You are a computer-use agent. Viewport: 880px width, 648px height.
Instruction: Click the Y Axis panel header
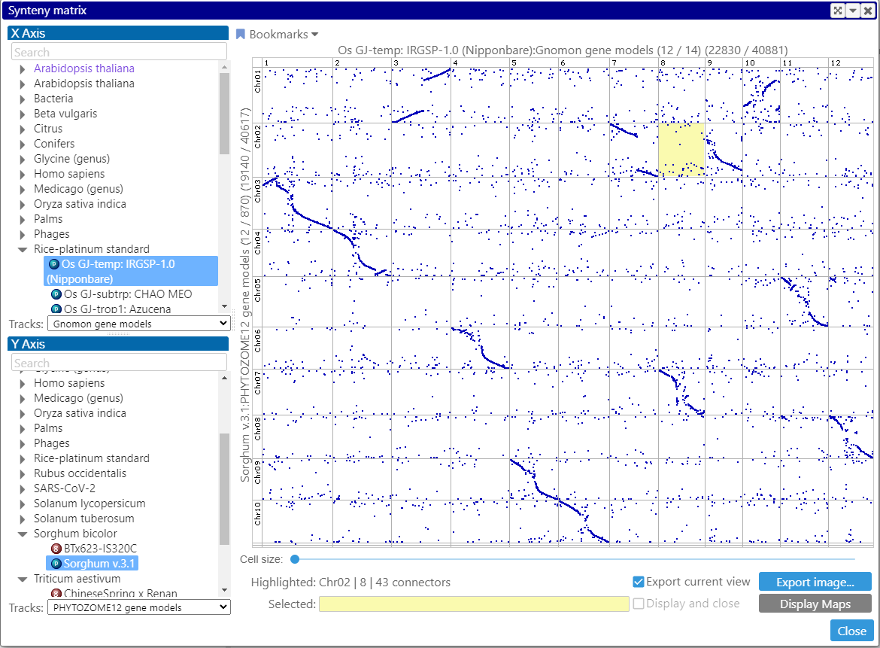(x=118, y=344)
